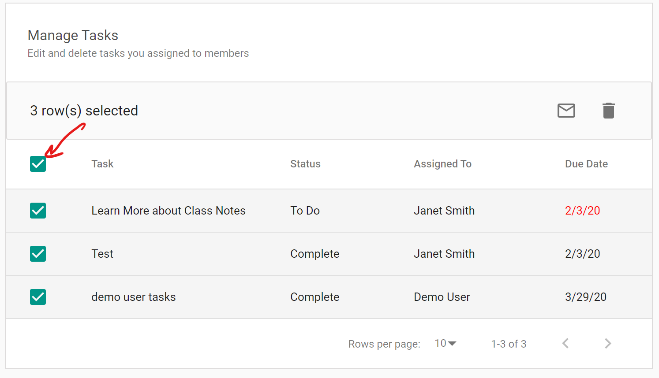Sort by Assigned To column header
The image size is (659, 378).
442,164
